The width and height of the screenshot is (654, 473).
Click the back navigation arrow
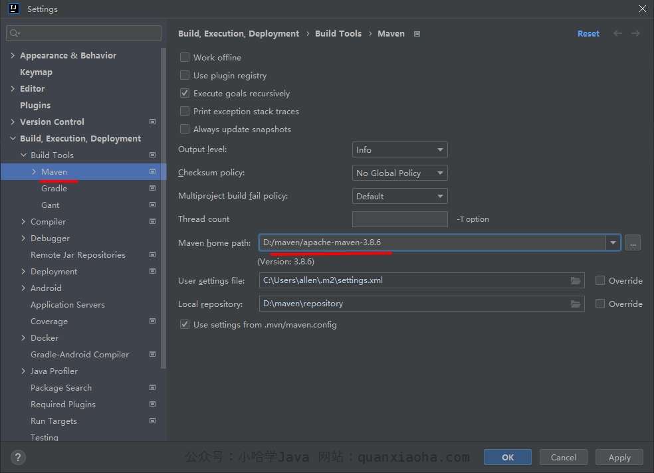coord(617,33)
